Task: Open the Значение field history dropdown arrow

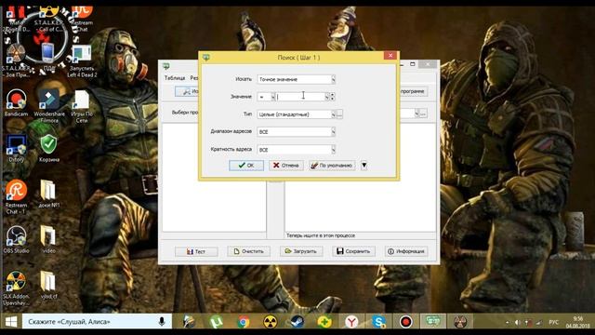Action: click(326, 97)
